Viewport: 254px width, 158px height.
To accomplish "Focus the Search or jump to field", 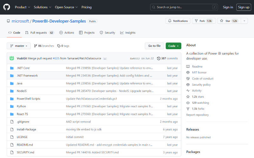I will [184, 7].
